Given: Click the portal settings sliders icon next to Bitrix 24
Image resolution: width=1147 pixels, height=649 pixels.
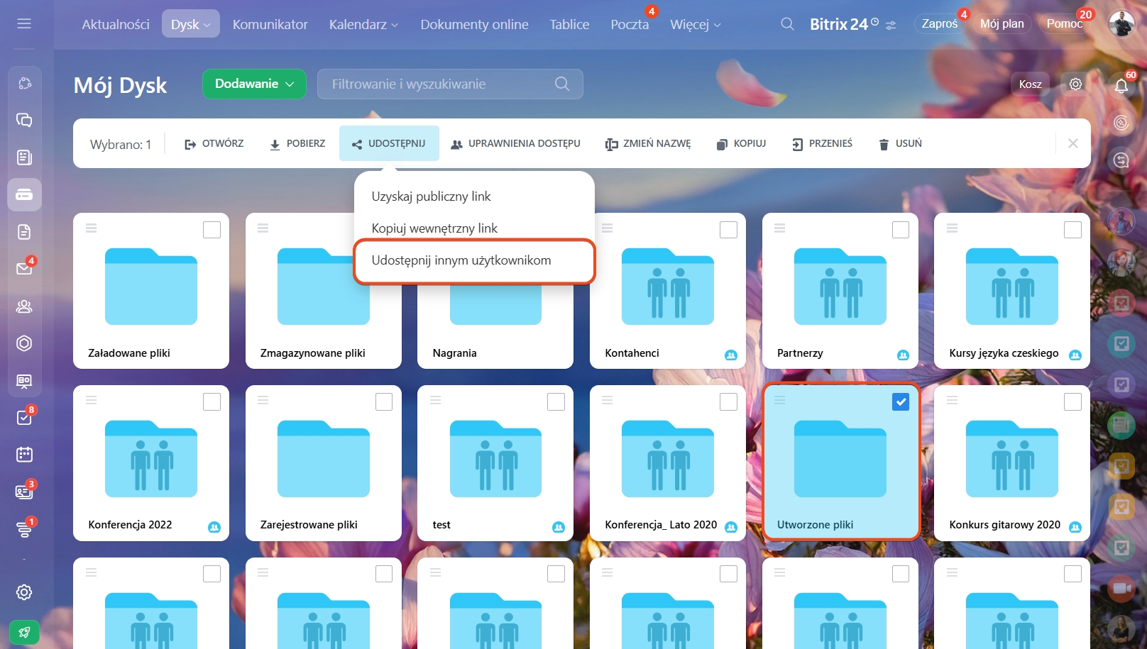Looking at the screenshot, I should 891,25.
